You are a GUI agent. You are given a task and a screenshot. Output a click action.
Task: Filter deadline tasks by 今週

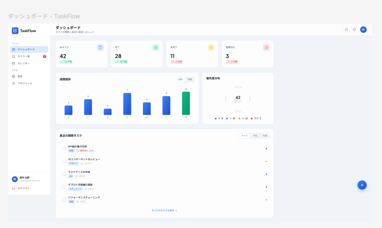pyautogui.click(x=265, y=136)
